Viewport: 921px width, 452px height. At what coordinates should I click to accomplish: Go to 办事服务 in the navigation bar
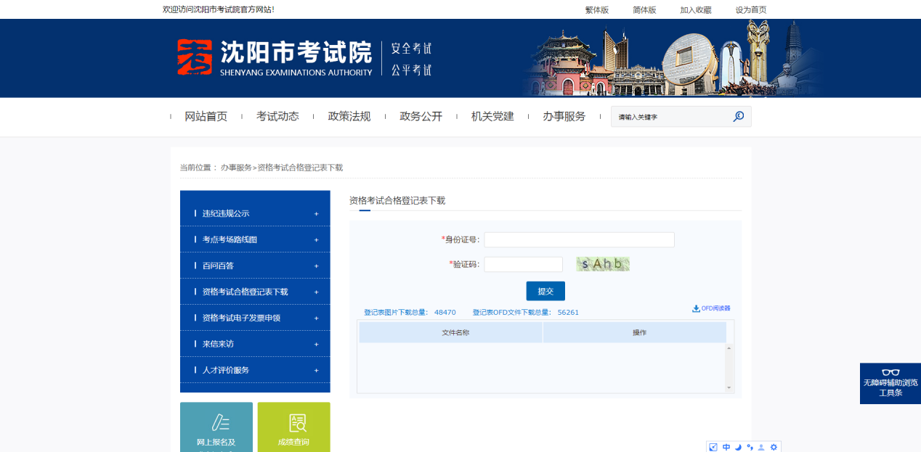click(564, 117)
